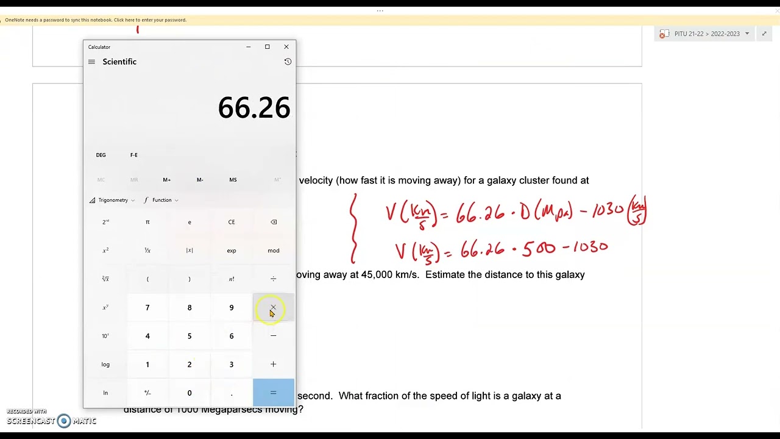Click the minus operator key
780x439 pixels.
coord(274,336)
